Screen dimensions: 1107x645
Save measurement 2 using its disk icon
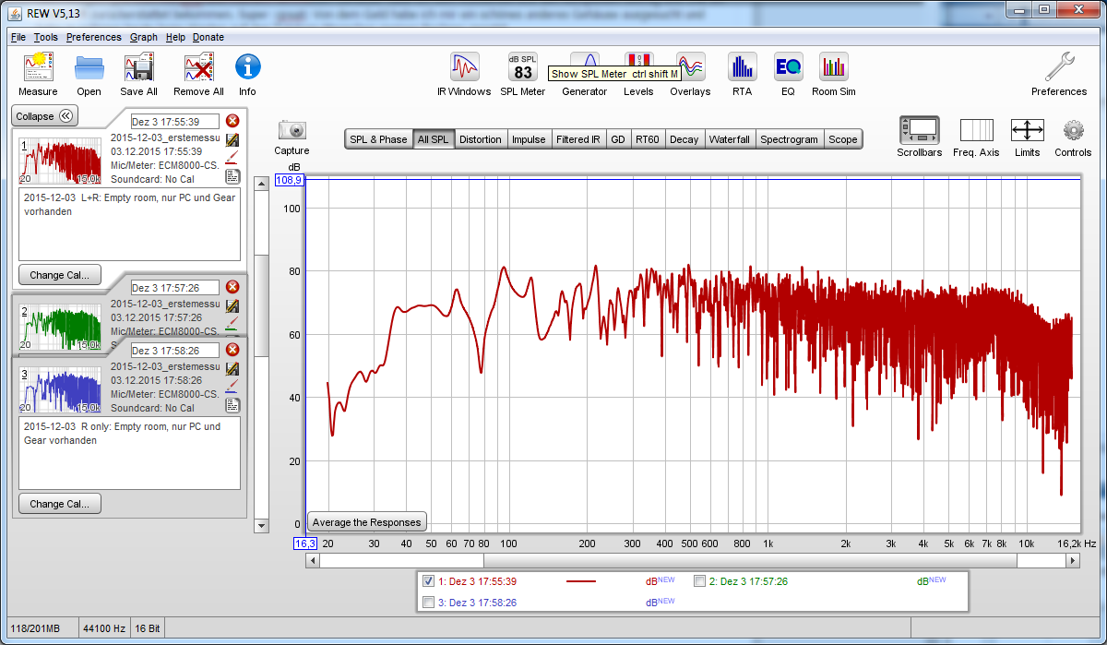click(x=232, y=305)
